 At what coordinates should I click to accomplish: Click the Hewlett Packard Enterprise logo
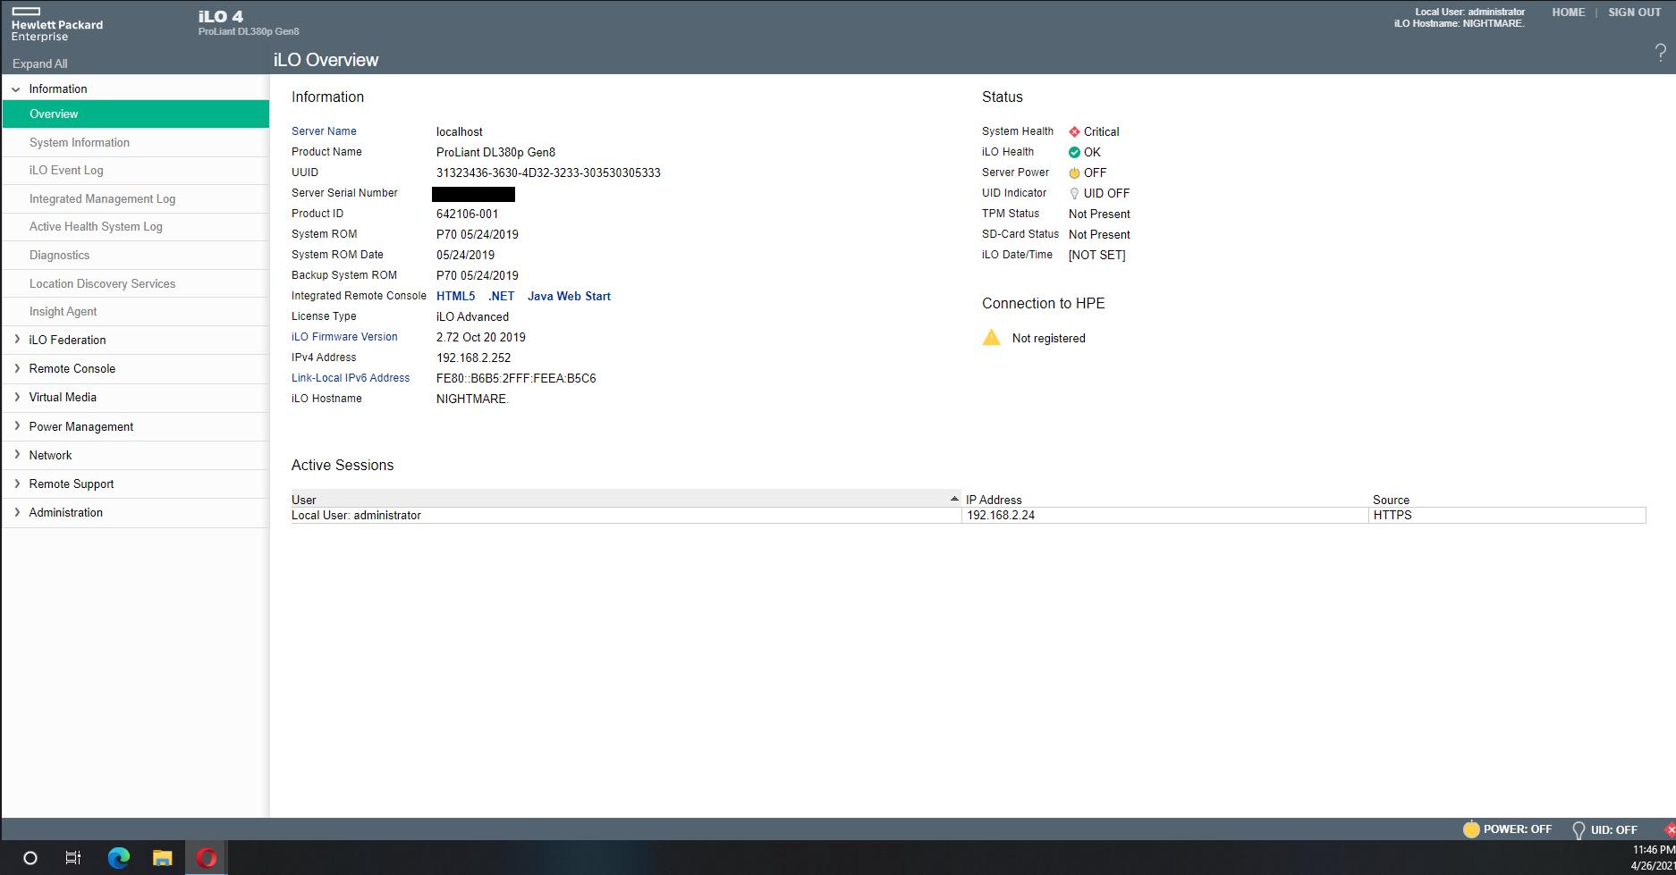57,25
